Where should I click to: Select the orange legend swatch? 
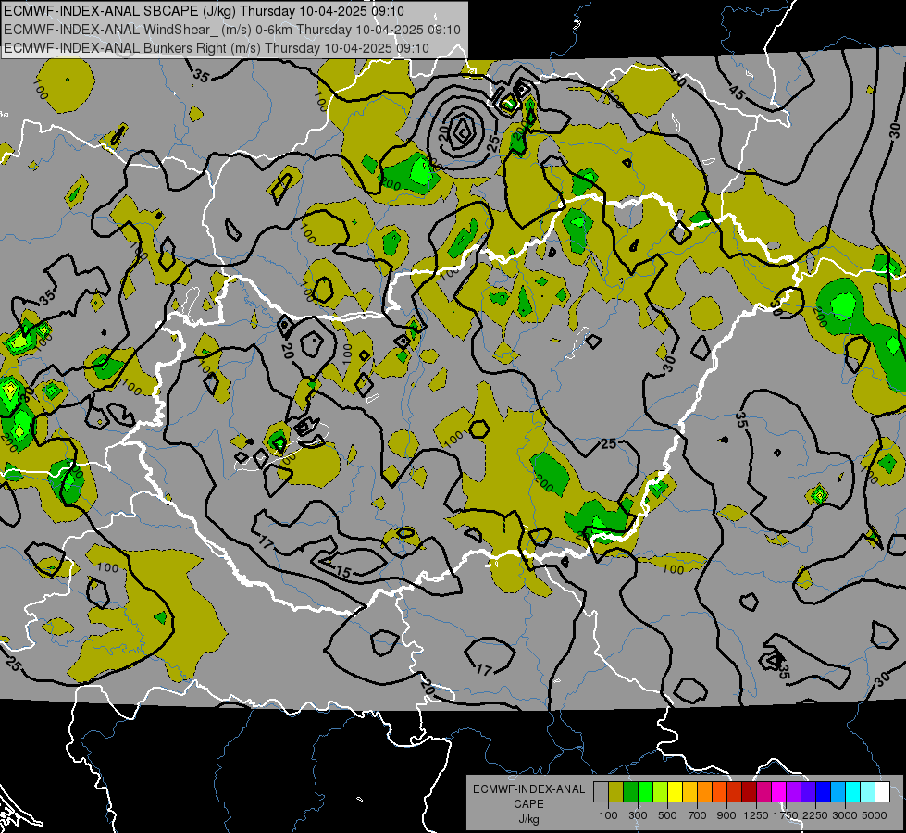point(704,792)
